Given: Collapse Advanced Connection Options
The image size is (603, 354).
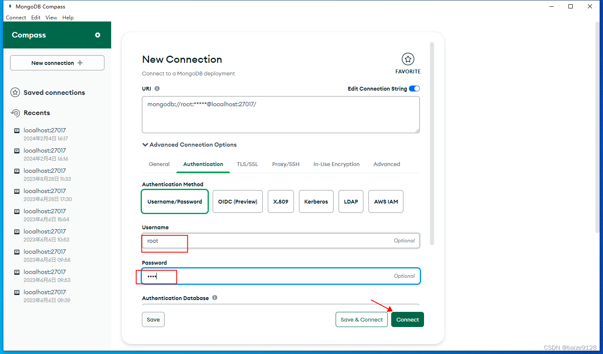Looking at the screenshot, I should 189,145.
